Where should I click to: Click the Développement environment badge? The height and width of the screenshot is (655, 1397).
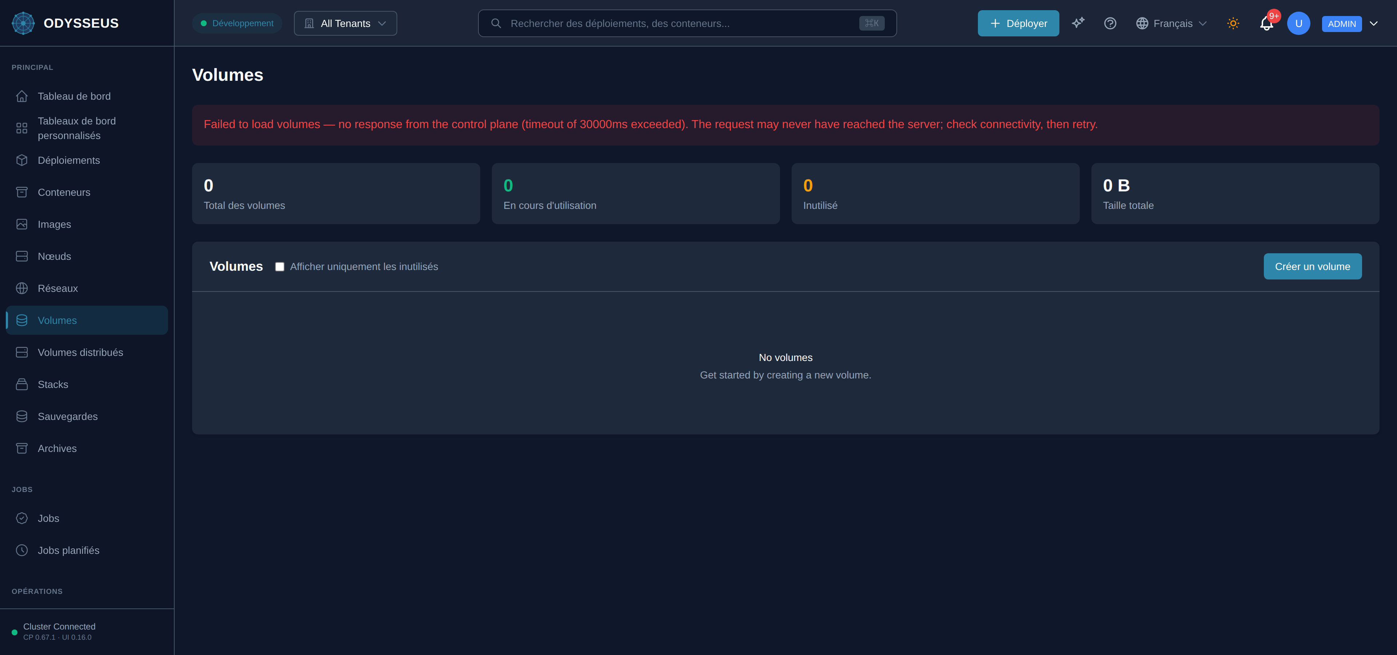point(237,23)
